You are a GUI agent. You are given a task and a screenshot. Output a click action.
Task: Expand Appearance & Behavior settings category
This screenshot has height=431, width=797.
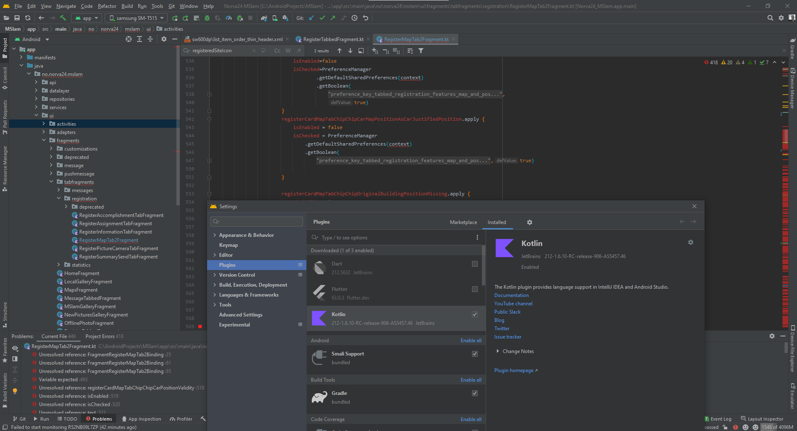tap(215, 235)
